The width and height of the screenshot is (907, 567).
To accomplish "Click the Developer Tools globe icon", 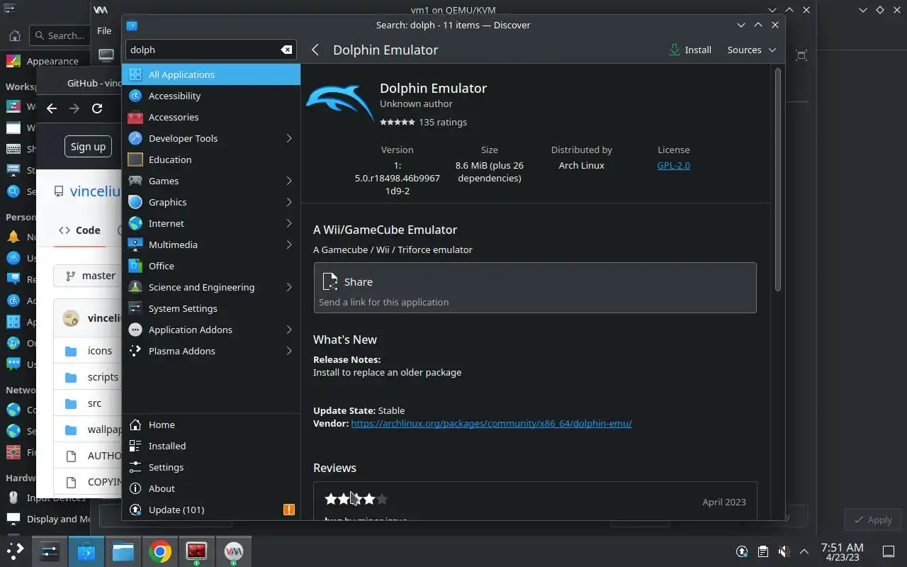I will tap(135, 138).
